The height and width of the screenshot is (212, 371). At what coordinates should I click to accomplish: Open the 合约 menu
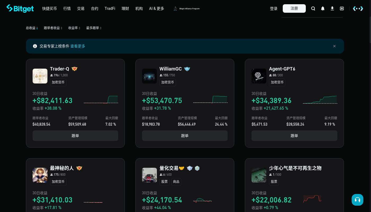(95, 8)
